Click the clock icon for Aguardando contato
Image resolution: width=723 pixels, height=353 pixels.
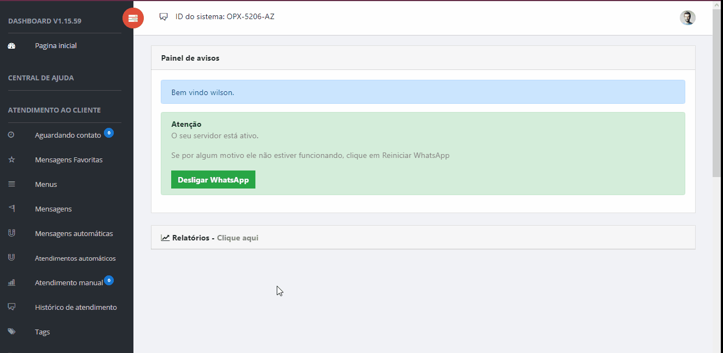11,135
